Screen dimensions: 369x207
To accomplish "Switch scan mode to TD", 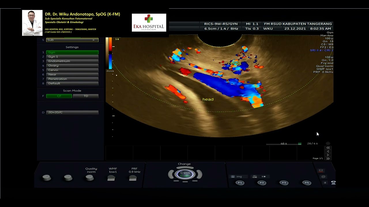I will tap(86, 96).
